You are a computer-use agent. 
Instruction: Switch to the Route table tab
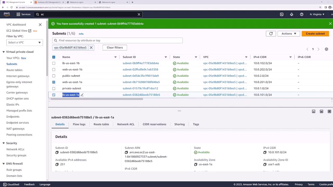point(101,124)
